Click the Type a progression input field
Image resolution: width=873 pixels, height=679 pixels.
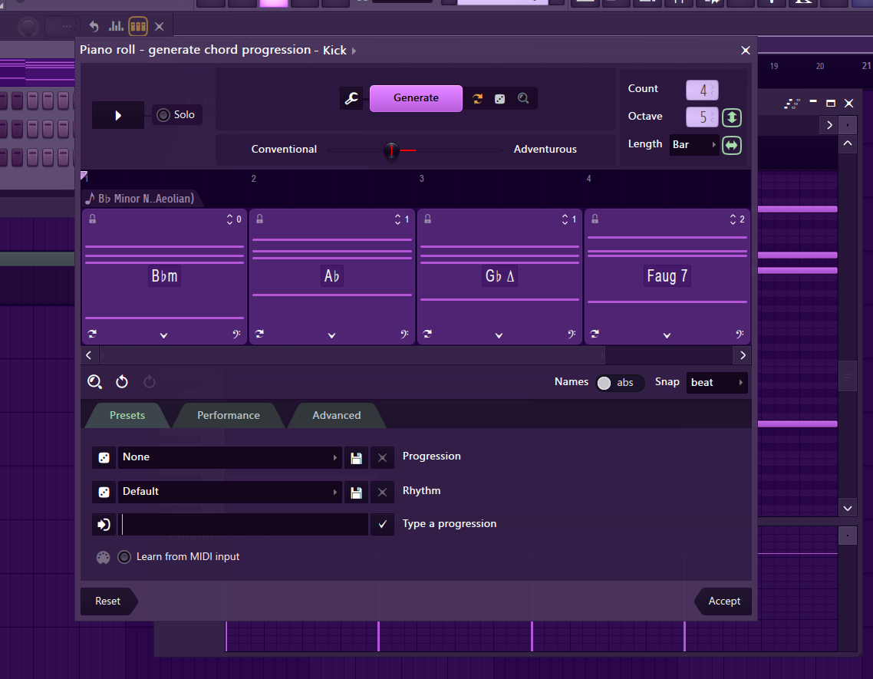pos(243,525)
